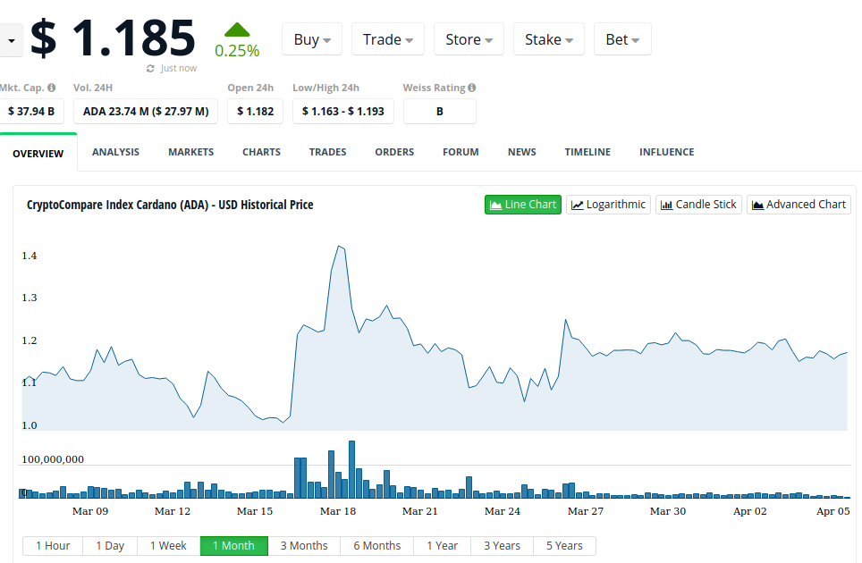The height and width of the screenshot is (563, 862).
Task: Open the Advanced Chart view
Action: pyautogui.click(x=799, y=205)
